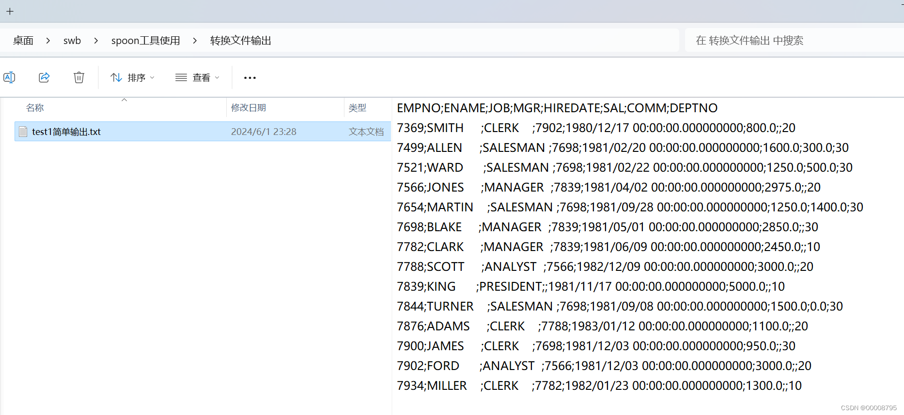Open the 排序 sort dropdown

point(133,77)
